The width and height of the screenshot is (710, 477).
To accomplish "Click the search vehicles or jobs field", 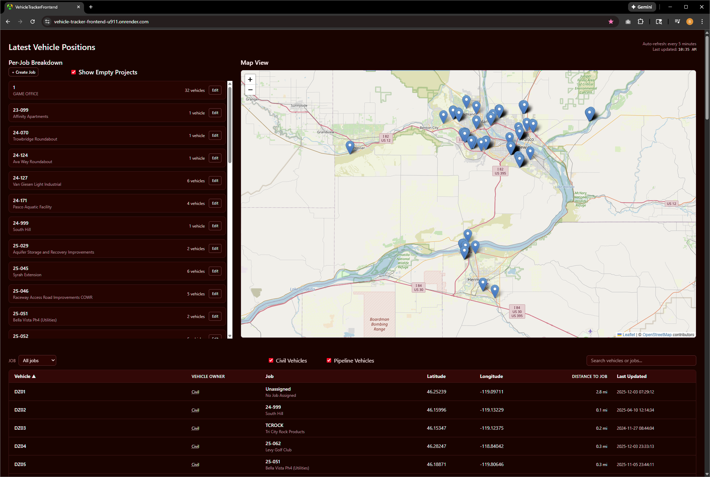I will tap(641, 360).
